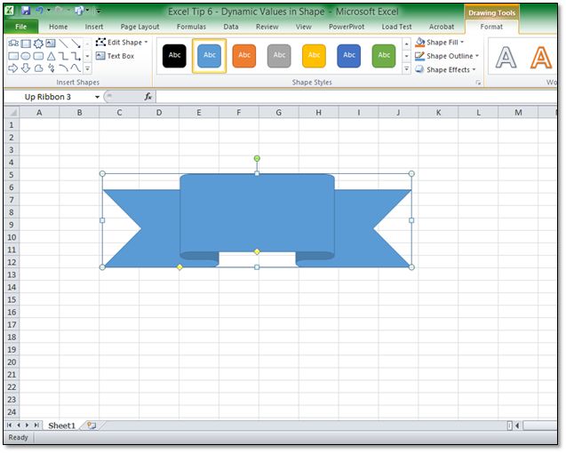Open the View tab
This screenshot has height=453, width=566.
click(x=304, y=27)
